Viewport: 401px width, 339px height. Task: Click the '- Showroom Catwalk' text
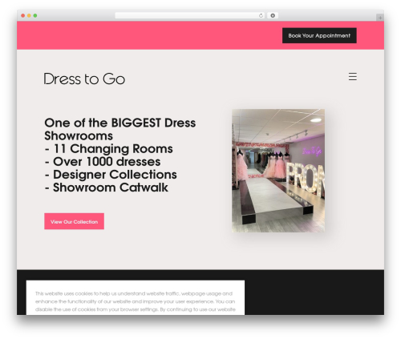(107, 188)
